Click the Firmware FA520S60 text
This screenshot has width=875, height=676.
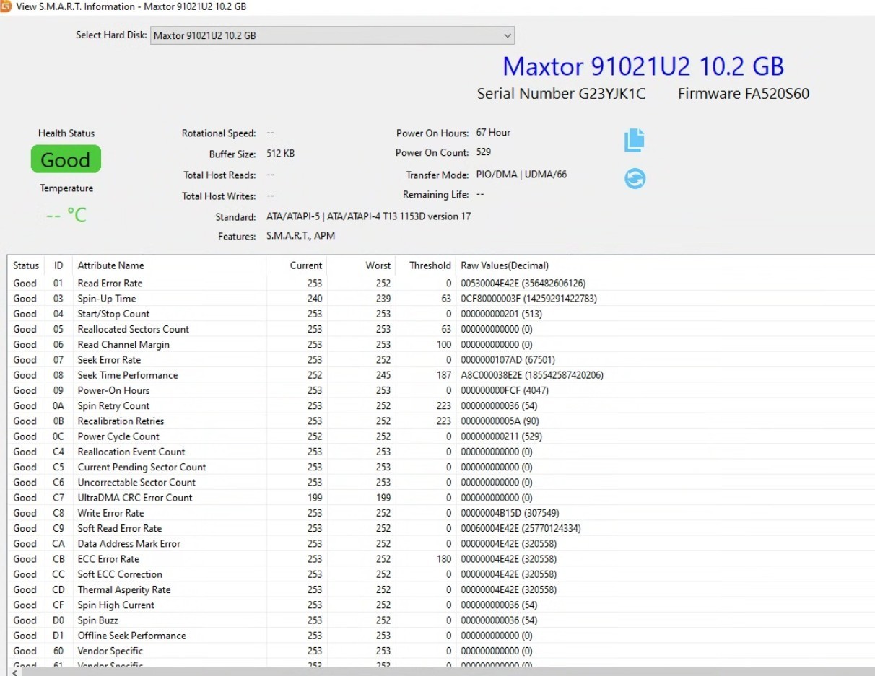[744, 94]
